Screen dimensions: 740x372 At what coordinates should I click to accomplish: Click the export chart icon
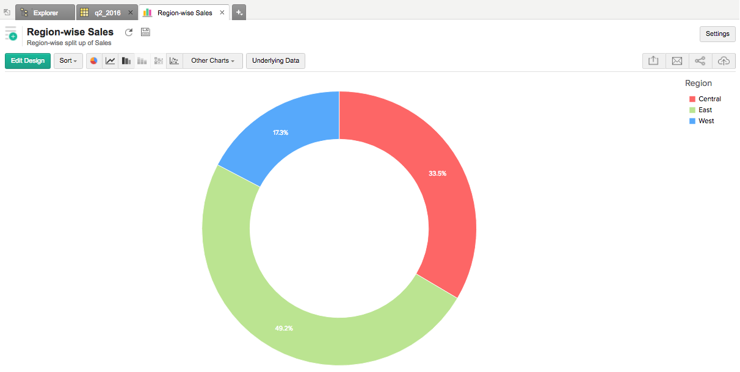pos(653,61)
